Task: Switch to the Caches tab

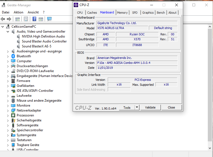Action: (x=92, y=13)
